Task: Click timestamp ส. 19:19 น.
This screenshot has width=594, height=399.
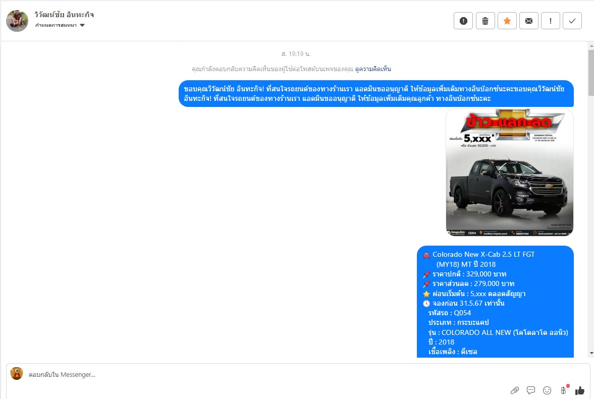Action: tap(296, 54)
